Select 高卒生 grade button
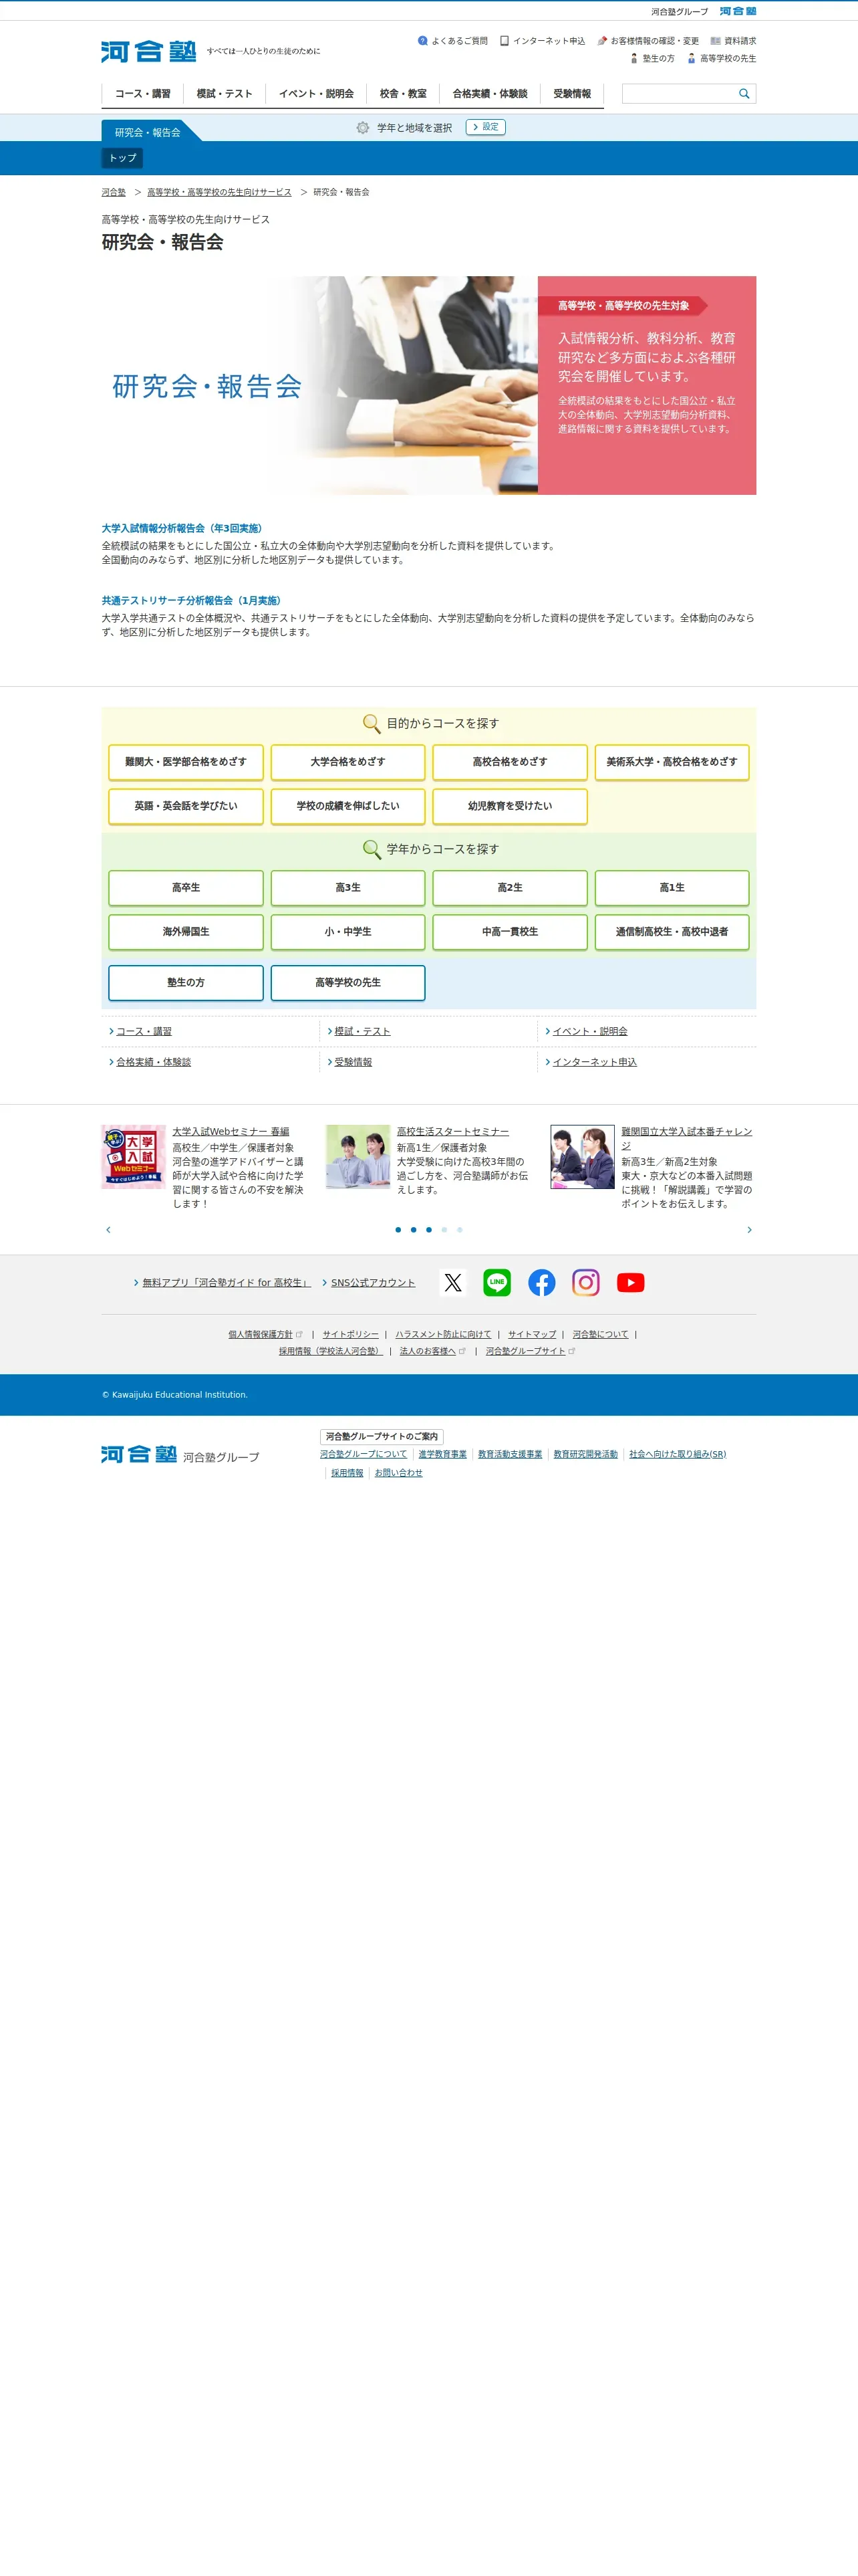The width and height of the screenshot is (858, 2576). [186, 888]
